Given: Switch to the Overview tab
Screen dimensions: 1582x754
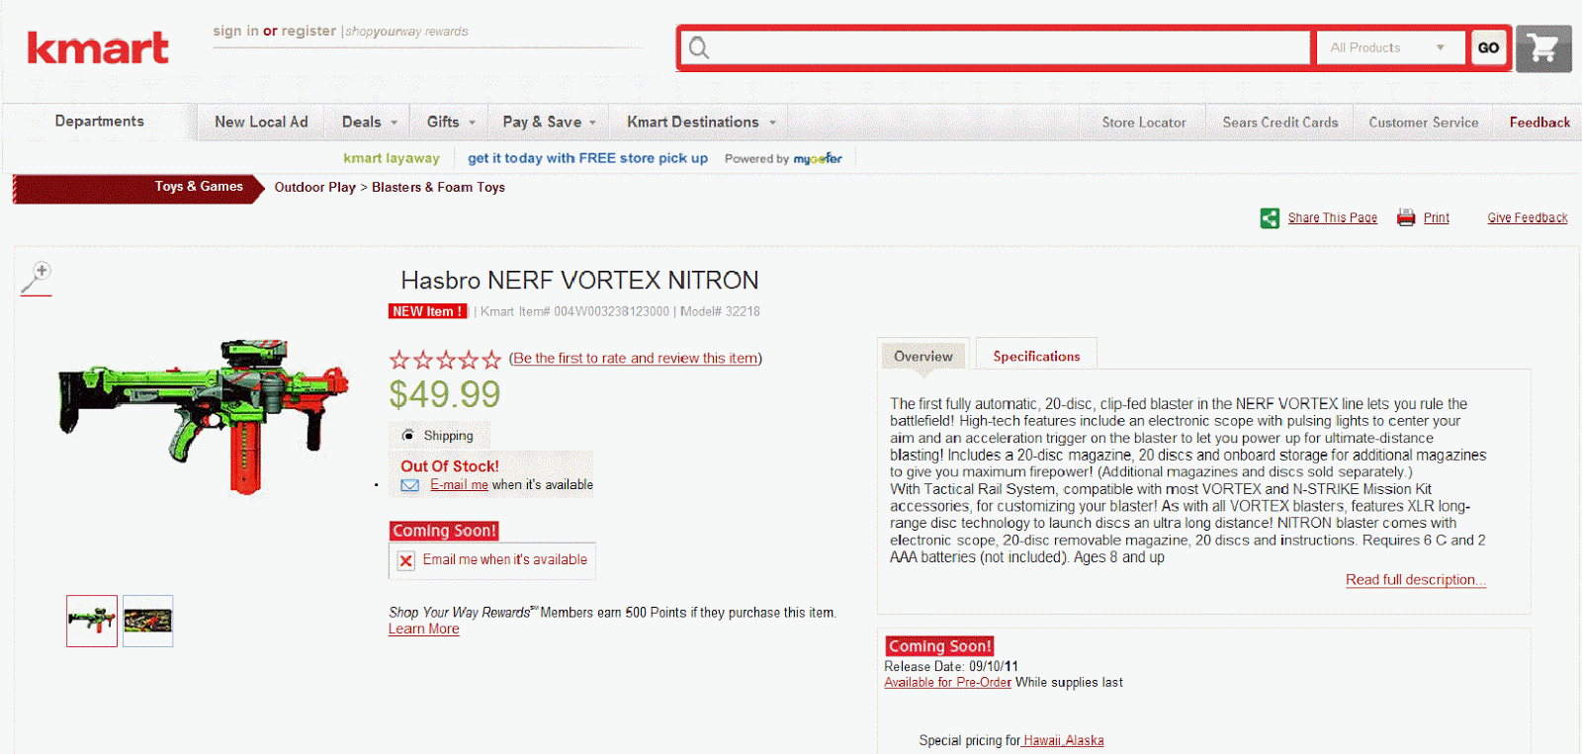Looking at the screenshot, I should click(x=923, y=356).
